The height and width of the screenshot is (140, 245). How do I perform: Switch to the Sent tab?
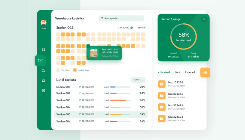point(177,72)
